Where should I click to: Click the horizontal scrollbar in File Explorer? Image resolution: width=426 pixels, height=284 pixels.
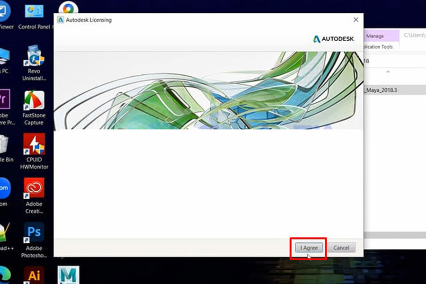395,235
